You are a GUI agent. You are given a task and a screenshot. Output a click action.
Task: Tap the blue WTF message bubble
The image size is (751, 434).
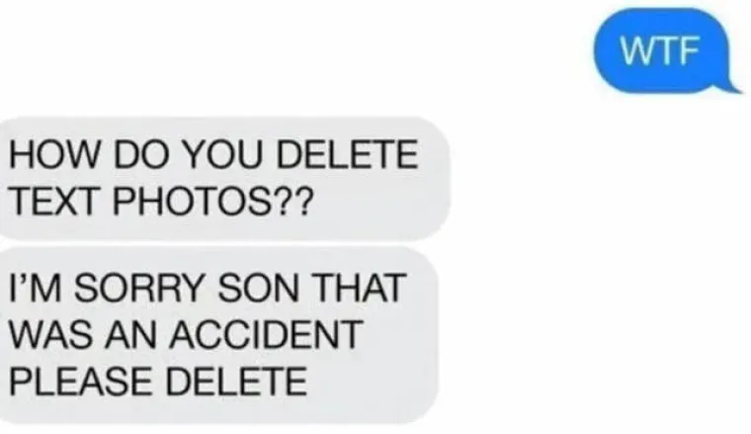663,50
